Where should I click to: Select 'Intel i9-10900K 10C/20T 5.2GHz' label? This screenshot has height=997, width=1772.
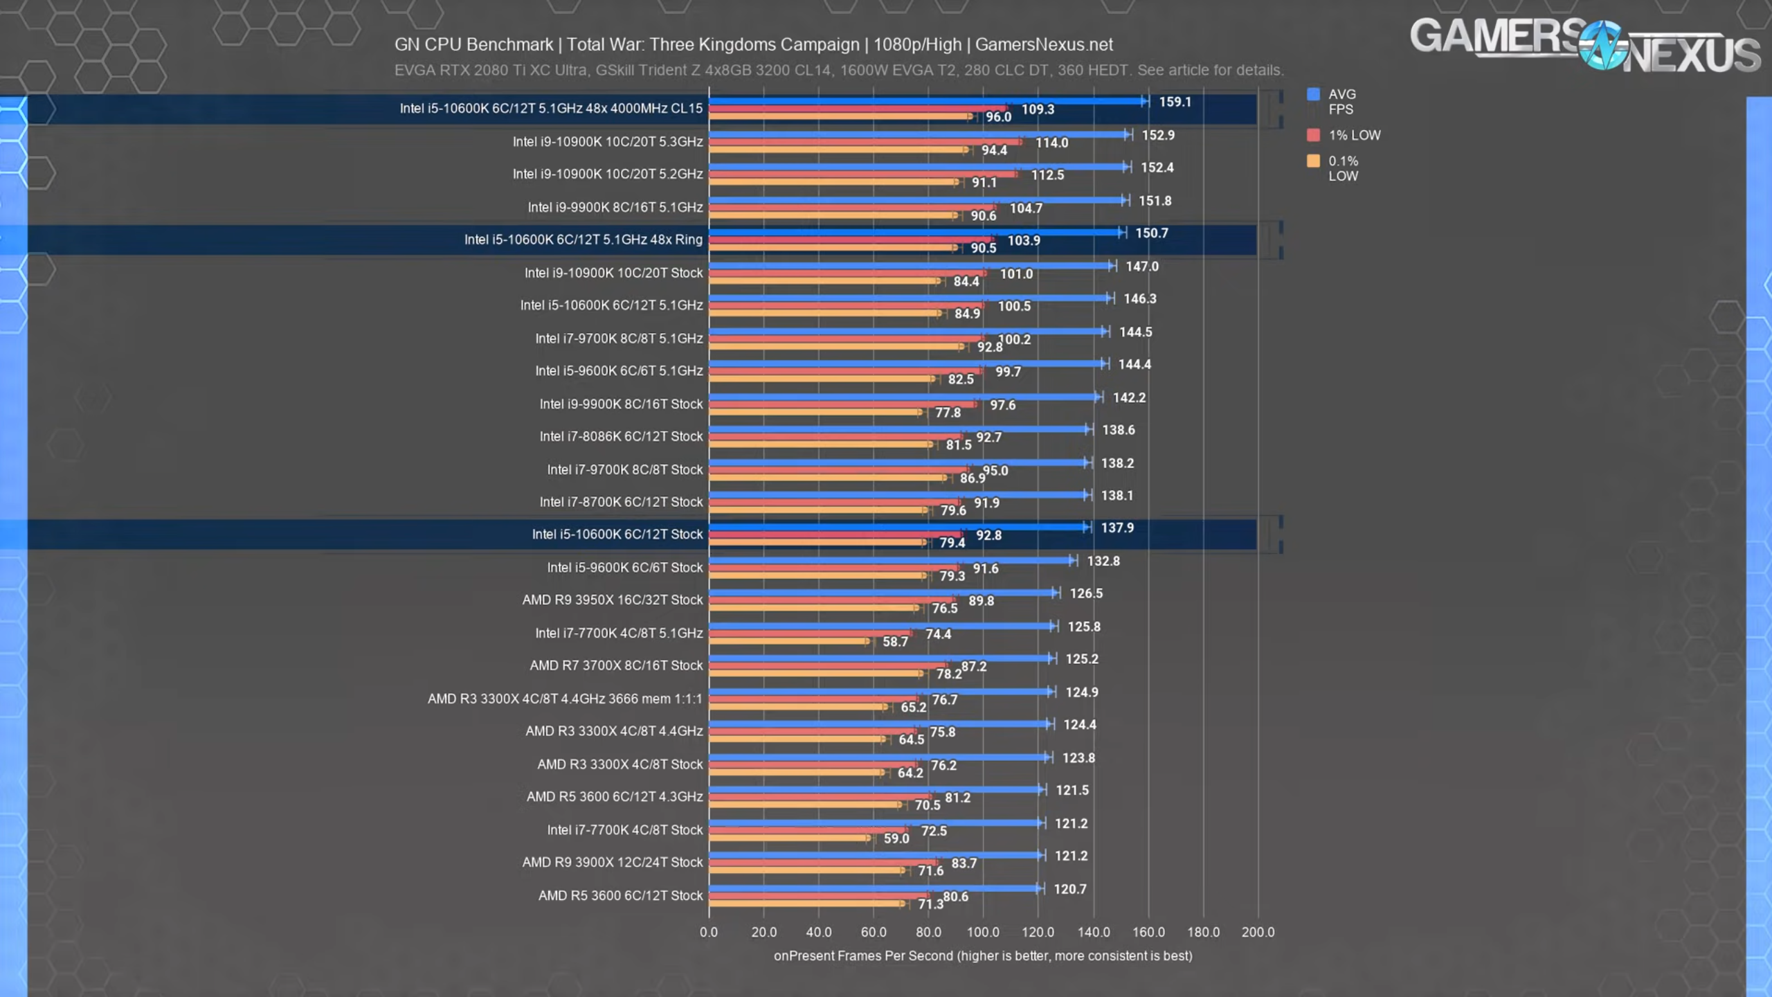pyautogui.click(x=608, y=174)
